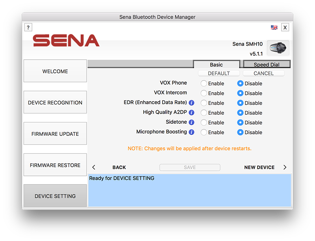This screenshot has width=315, height=241.
Task: Disable Sidetone
Action: pyautogui.click(x=240, y=122)
